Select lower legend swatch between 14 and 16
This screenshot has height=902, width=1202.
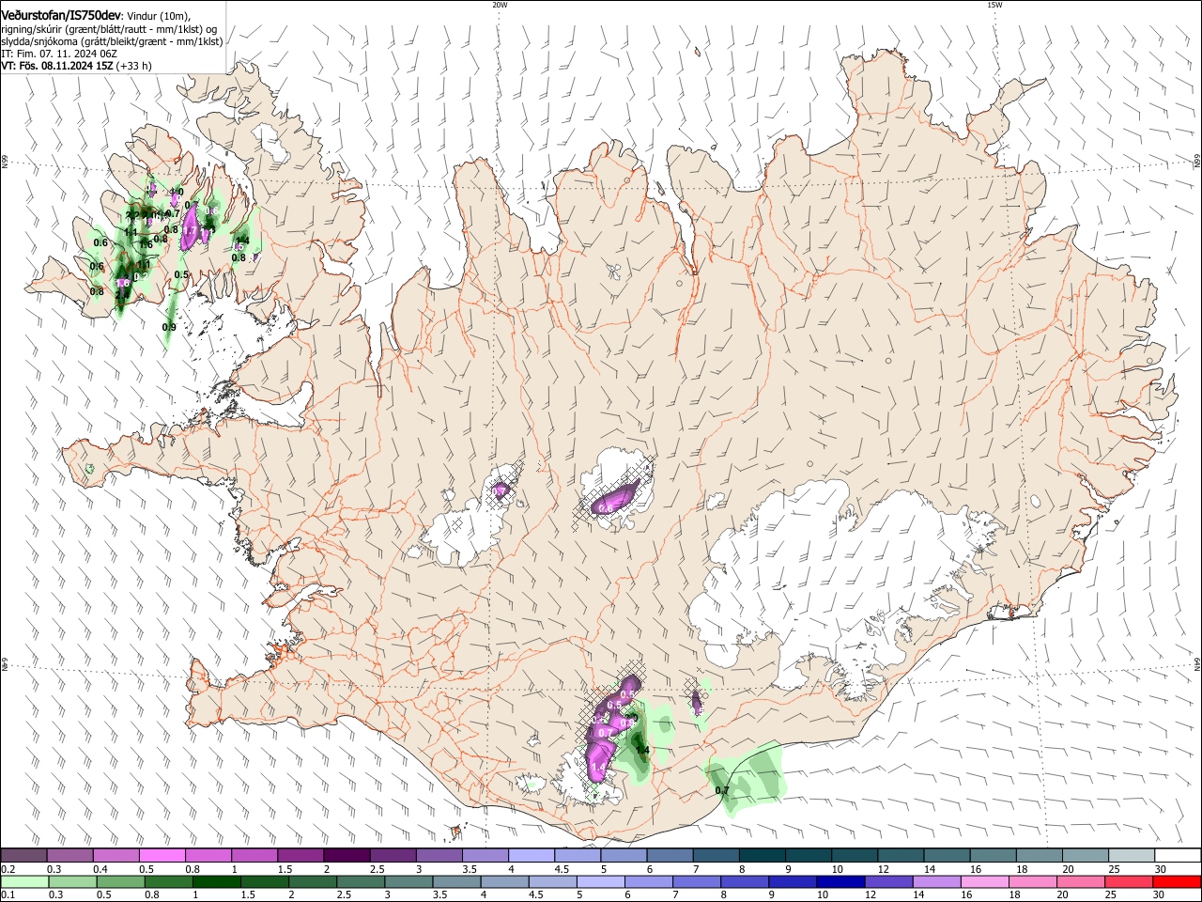point(937,882)
